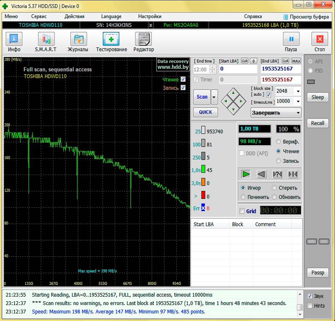Screen dimensions: 335x321
Task: Open the Сервис menu
Action: click(39, 16)
